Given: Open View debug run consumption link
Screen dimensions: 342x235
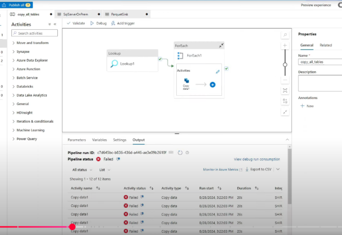Looking at the screenshot, I should (x=256, y=159).
